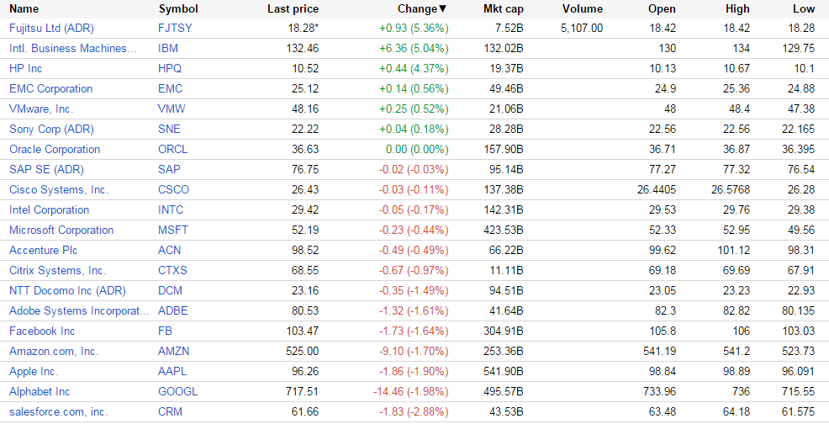
Task: Click the ORCL ticker symbol
Action: coord(172,149)
